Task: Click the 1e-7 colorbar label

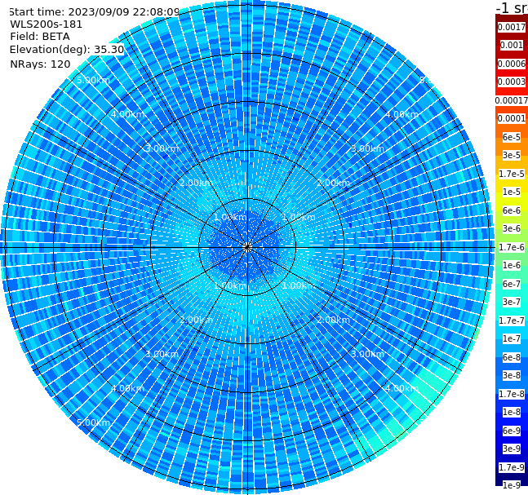Action: 512,338
